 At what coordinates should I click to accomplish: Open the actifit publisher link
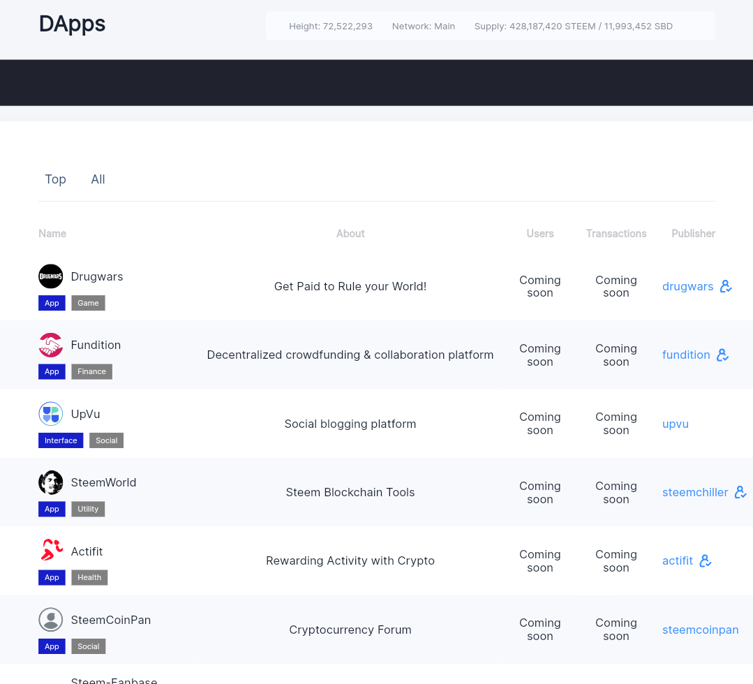(677, 560)
